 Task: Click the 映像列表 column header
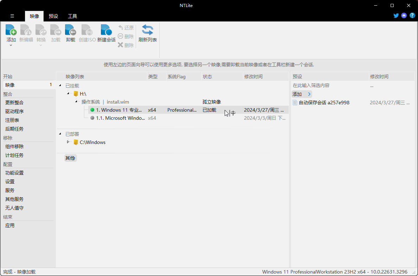[x=102, y=77]
